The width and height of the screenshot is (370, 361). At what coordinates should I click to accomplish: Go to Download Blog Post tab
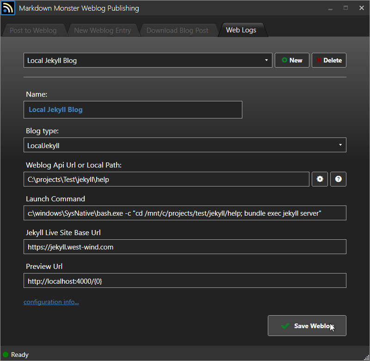pyautogui.click(x=178, y=31)
